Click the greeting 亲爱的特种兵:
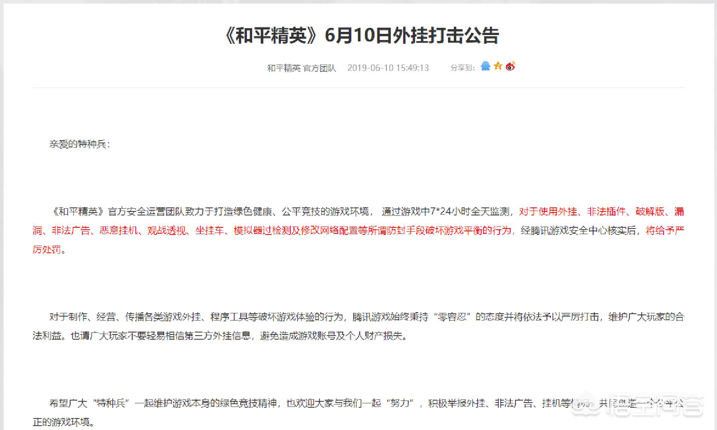Screen dimensions: 717x430 pos(80,144)
